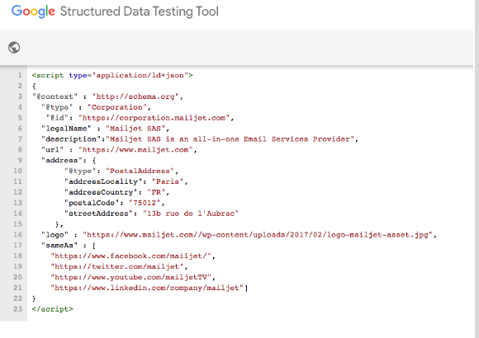Click the globe fetch-URL icon
This screenshot has height=338, width=479.
[x=14, y=48]
